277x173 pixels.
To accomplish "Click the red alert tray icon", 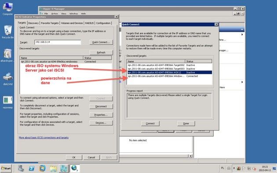I will (x=255, y=169).
